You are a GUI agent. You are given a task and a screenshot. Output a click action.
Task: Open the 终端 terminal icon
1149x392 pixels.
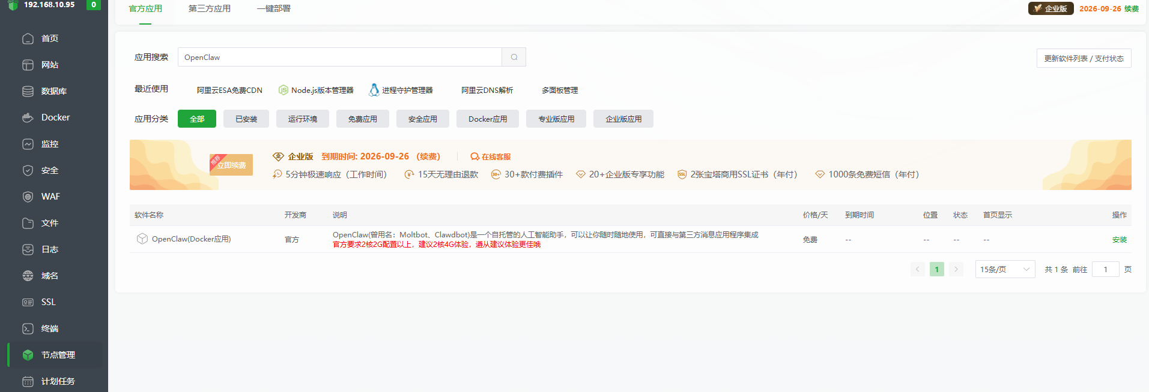(x=28, y=328)
